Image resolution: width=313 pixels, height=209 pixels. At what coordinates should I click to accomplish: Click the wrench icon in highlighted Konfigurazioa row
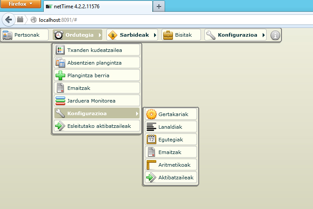(x=60, y=113)
